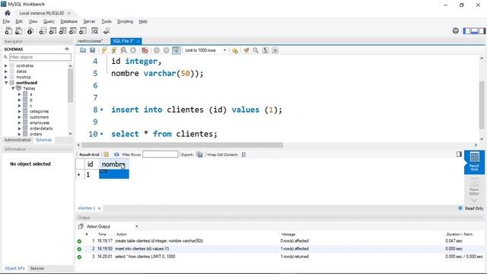
Task: Open Workbench preferences gear icon
Action: pos(455,30)
